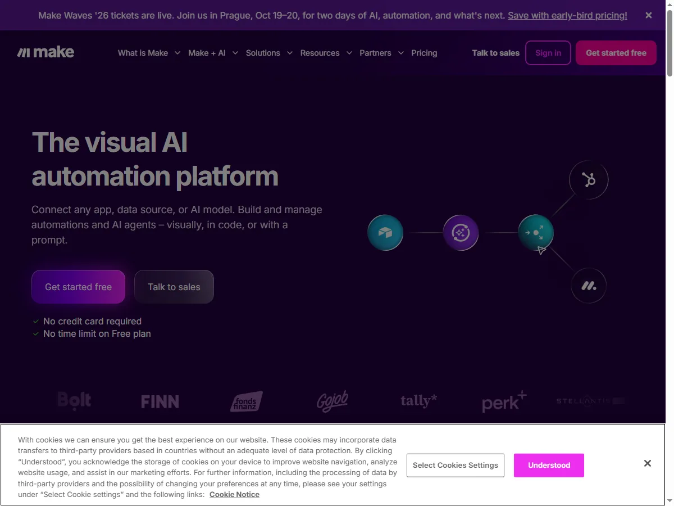The image size is (674, 506).
Task: Accept cookies with the Understood button
Action: [549, 465]
